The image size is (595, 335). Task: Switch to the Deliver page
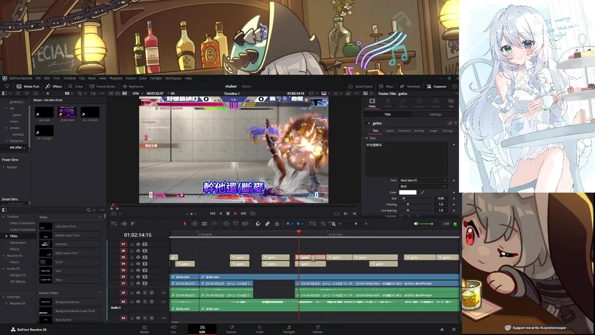click(x=317, y=329)
